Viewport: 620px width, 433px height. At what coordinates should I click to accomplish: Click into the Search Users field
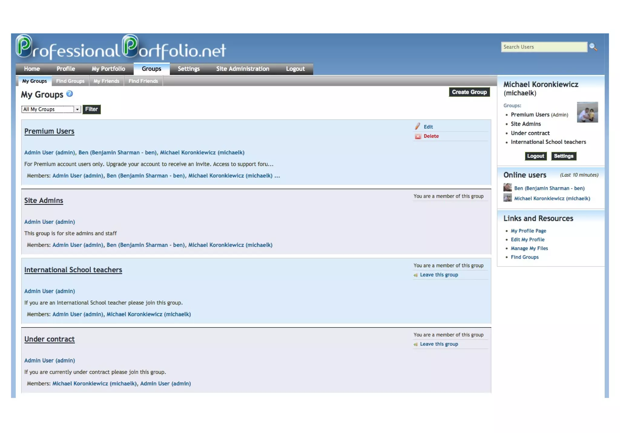[544, 47]
